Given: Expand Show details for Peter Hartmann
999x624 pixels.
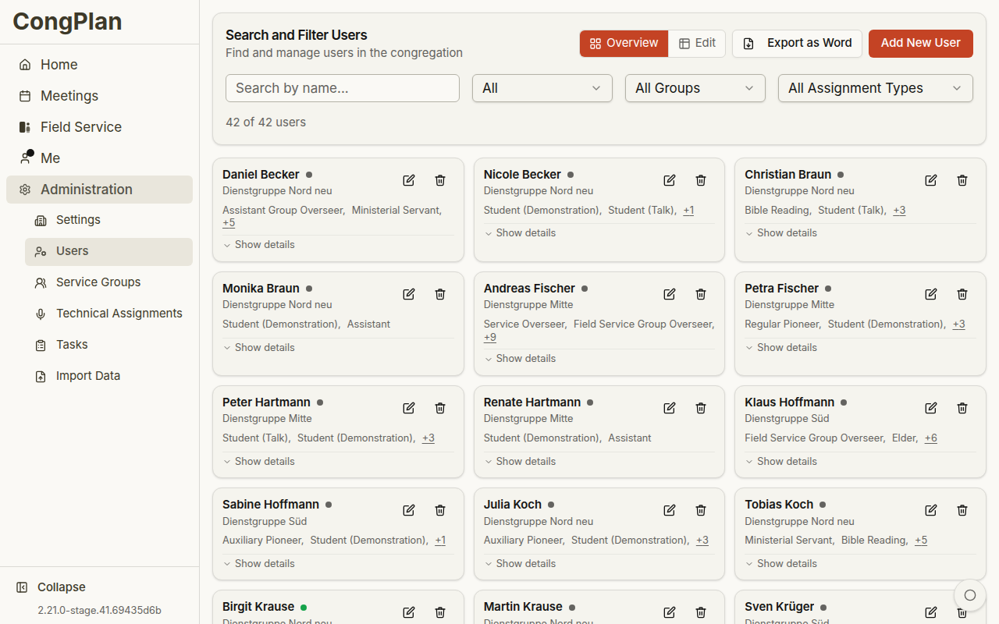Looking at the screenshot, I should click(x=259, y=462).
